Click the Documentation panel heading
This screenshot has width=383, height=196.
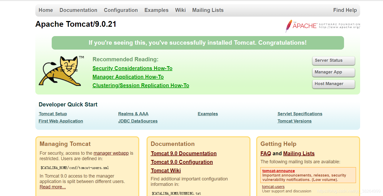pos(173,144)
